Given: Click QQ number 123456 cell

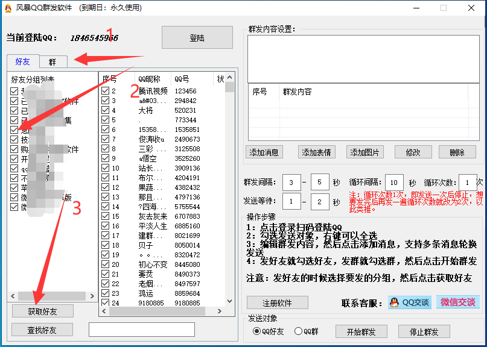Looking at the screenshot, I should tap(185, 91).
